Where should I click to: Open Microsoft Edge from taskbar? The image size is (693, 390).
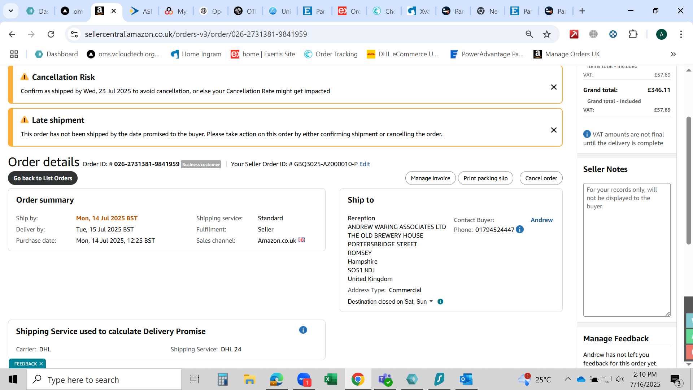click(277, 380)
